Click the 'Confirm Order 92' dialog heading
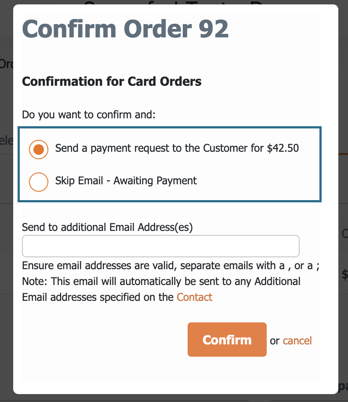Image resolution: width=348 pixels, height=402 pixels. click(x=125, y=29)
